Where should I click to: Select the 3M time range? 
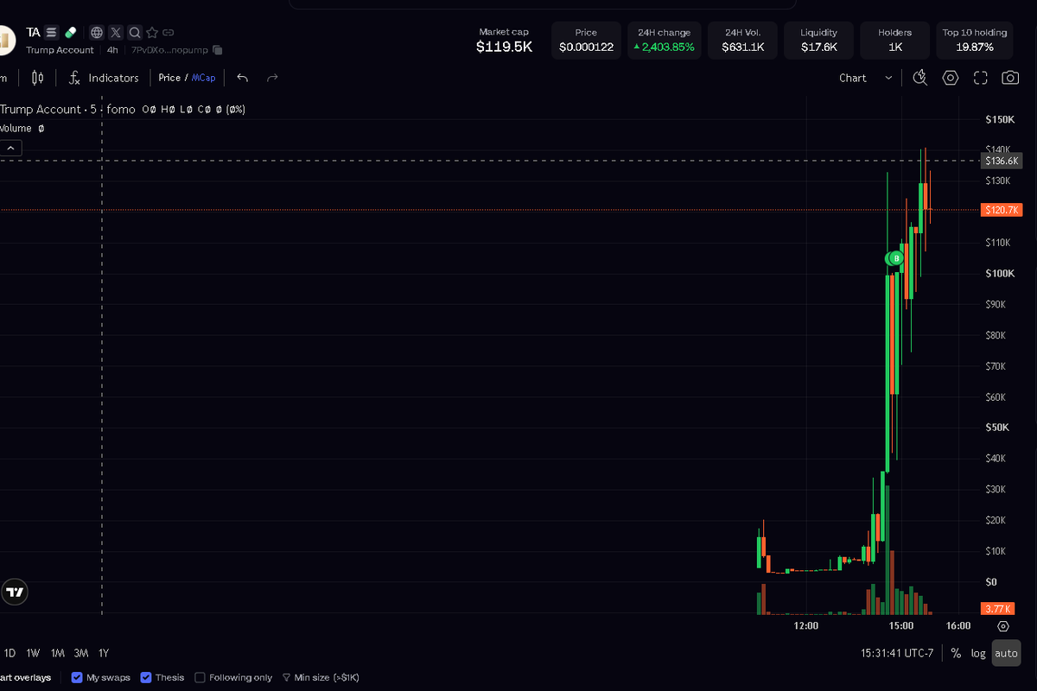(81, 653)
